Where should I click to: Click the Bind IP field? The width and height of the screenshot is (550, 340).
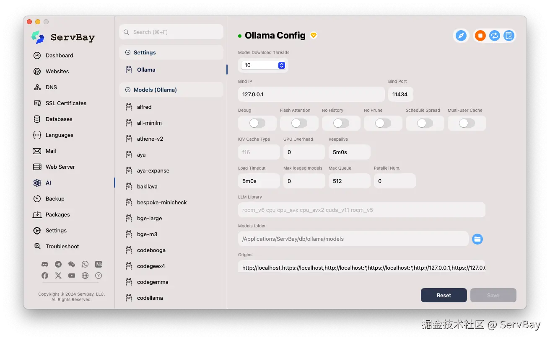click(x=311, y=94)
